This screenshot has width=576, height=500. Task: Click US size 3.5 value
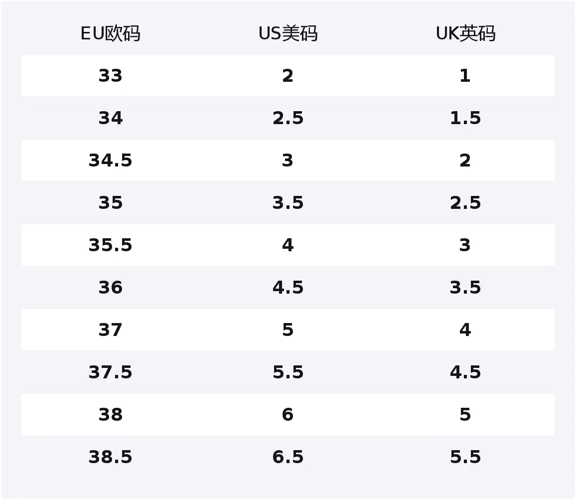point(288,203)
